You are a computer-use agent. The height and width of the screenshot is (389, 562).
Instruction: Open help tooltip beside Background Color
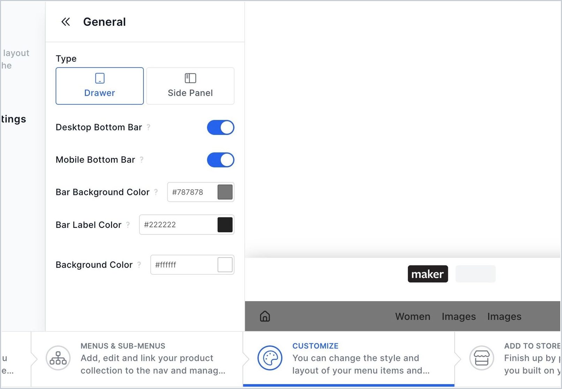coord(139,265)
